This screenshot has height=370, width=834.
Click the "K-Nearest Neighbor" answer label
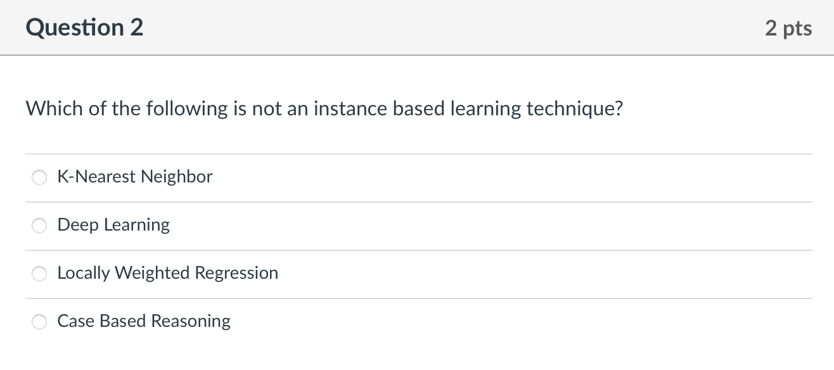point(134,177)
